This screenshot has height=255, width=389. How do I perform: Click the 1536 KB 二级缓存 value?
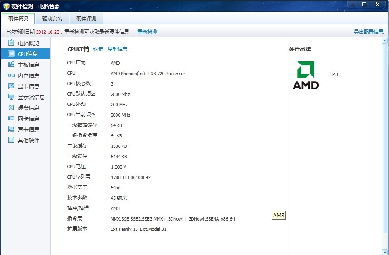[x=119, y=147]
